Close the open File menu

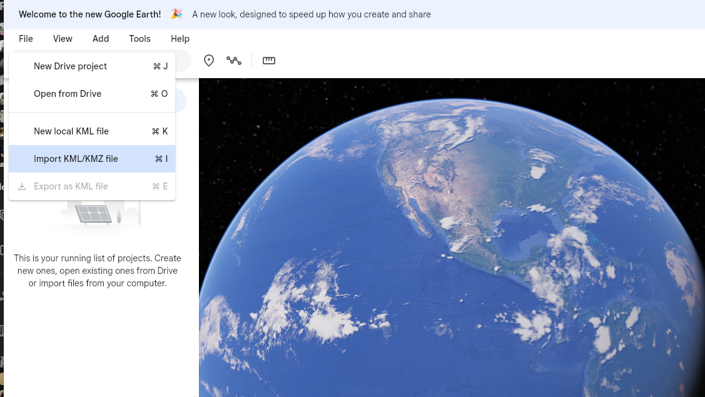pyautogui.click(x=26, y=39)
